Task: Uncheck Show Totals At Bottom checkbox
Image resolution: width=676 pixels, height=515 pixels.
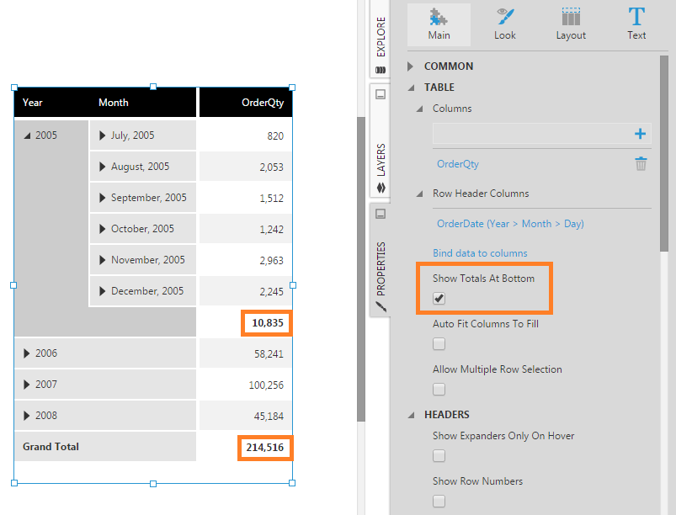Action: pyautogui.click(x=439, y=298)
